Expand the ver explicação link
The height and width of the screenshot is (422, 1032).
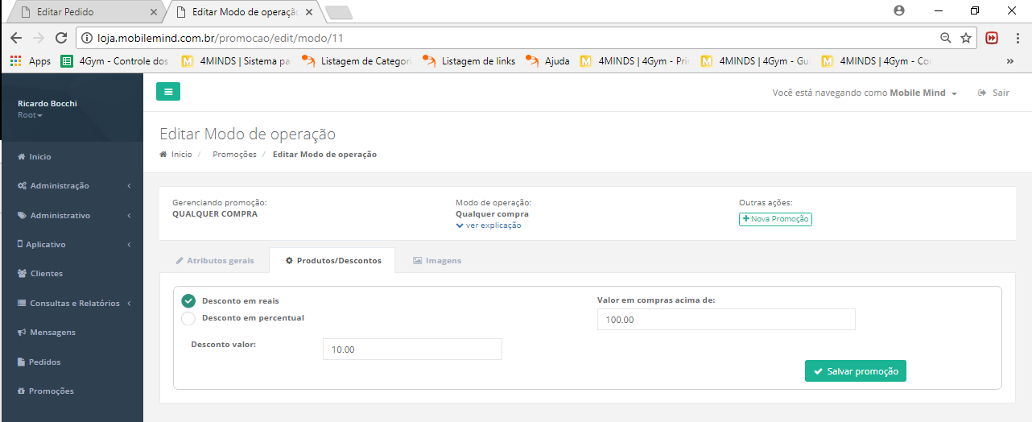pos(489,225)
